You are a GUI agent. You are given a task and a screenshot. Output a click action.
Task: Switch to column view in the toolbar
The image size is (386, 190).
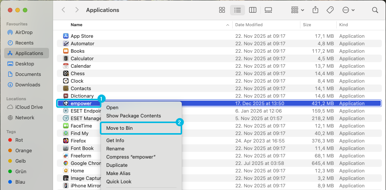tap(252, 10)
